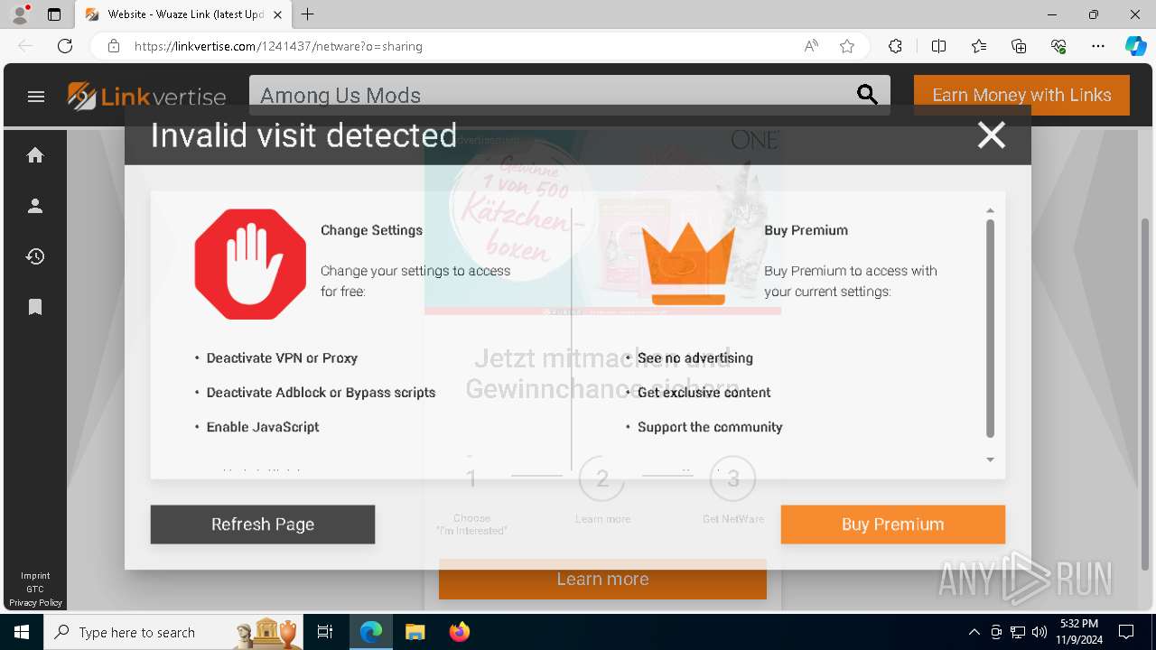
Task: Open Task View on the taskbar
Action: [325, 632]
